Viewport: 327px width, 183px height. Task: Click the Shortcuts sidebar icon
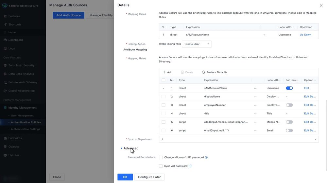pyautogui.click(x=5, y=24)
